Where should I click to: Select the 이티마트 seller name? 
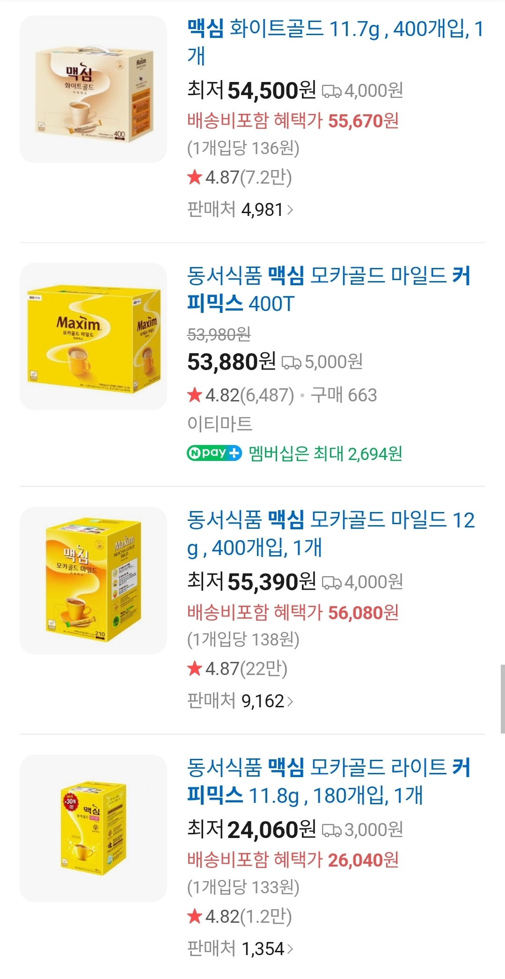220,424
